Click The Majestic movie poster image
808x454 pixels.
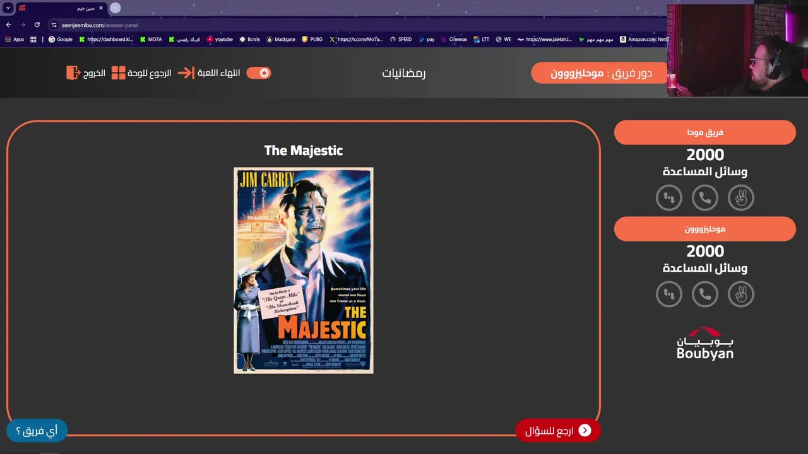click(x=304, y=271)
